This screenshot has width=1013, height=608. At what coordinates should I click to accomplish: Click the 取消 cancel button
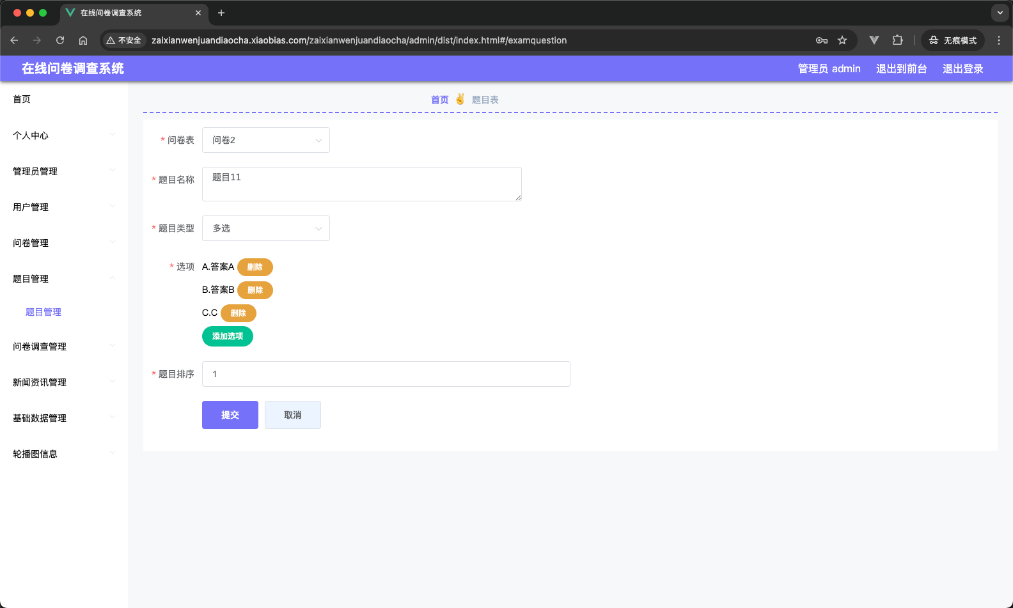[x=293, y=415]
